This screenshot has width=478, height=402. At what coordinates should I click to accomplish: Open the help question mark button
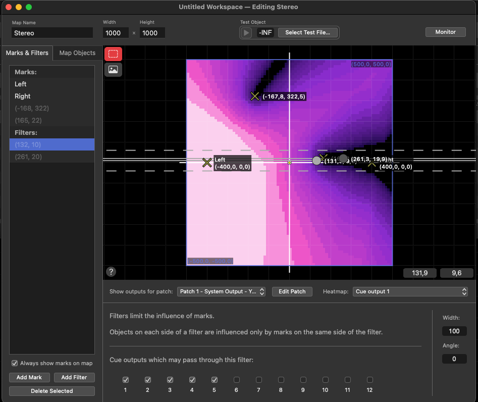112,272
